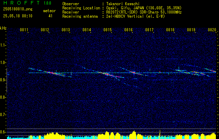Click the 0.6 kHz axis label
The width and height of the screenshot is (219, 139).
click(3, 132)
